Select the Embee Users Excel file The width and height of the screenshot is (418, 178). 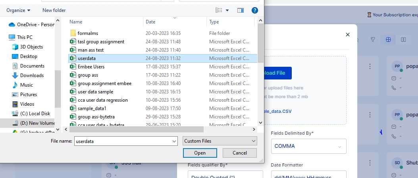(91, 67)
